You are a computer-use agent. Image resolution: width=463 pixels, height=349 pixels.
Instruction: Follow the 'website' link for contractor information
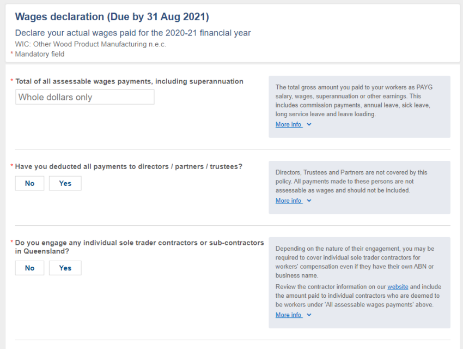pos(398,287)
